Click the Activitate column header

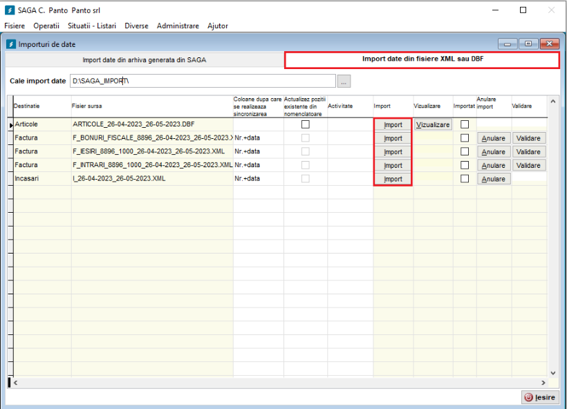coord(351,106)
